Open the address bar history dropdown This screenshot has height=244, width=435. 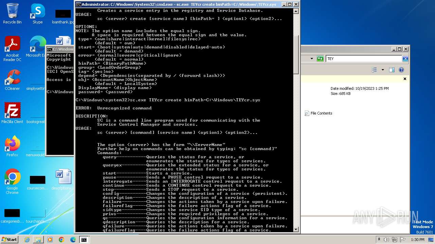(x=312, y=59)
